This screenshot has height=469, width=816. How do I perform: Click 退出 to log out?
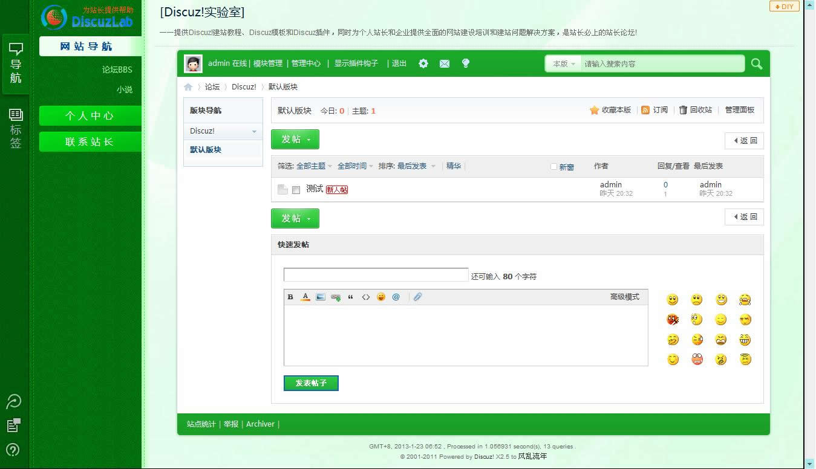tap(399, 63)
